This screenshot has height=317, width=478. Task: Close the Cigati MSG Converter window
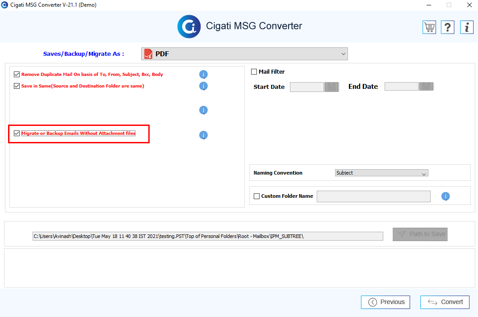tap(470, 5)
